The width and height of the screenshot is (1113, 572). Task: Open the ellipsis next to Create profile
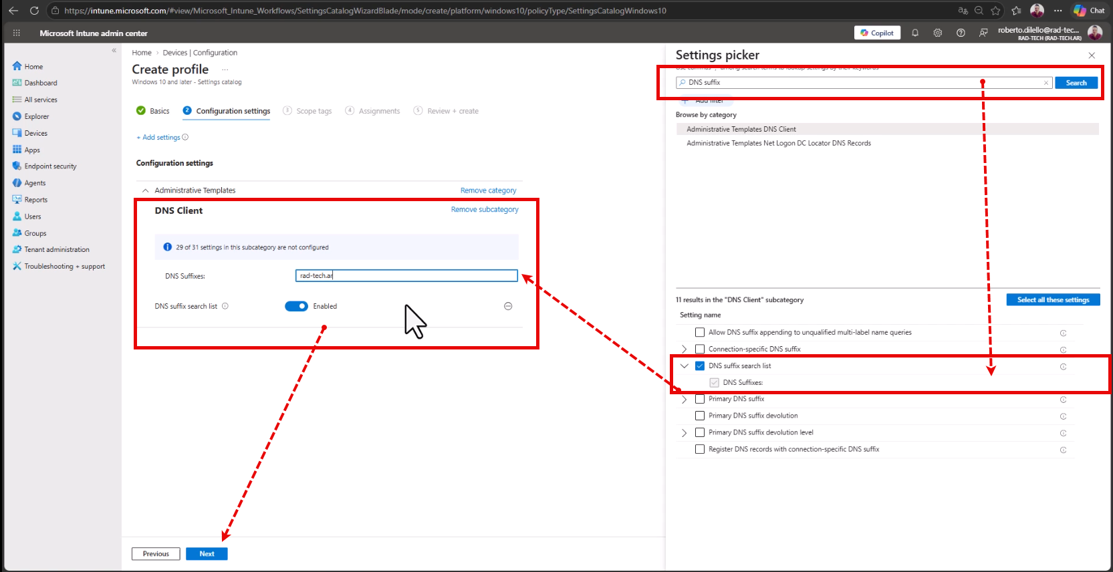pyautogui.click(x=225, y=69)
